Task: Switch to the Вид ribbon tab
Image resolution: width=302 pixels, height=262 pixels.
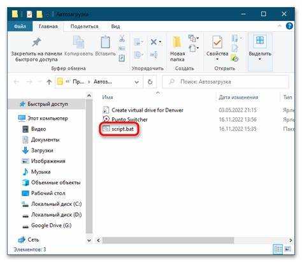Action: coord(115,26)
